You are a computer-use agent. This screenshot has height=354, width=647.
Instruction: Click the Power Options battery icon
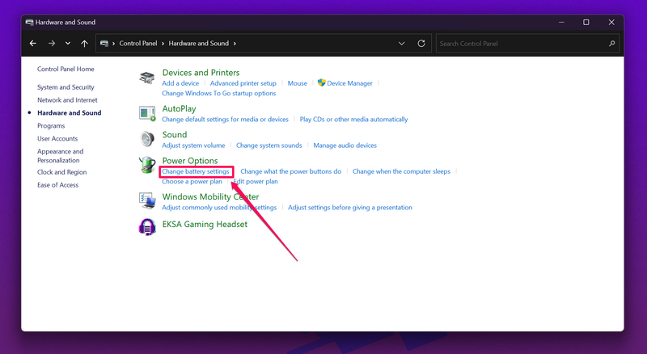[147, 166]
